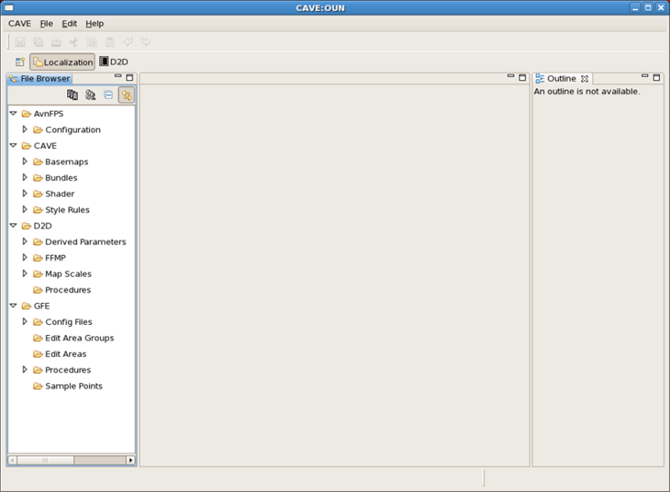Image resolution: width=670 pixels, height=492 pixels.
Task: Select the Map Scales tree item
Action: pos(68,274)
